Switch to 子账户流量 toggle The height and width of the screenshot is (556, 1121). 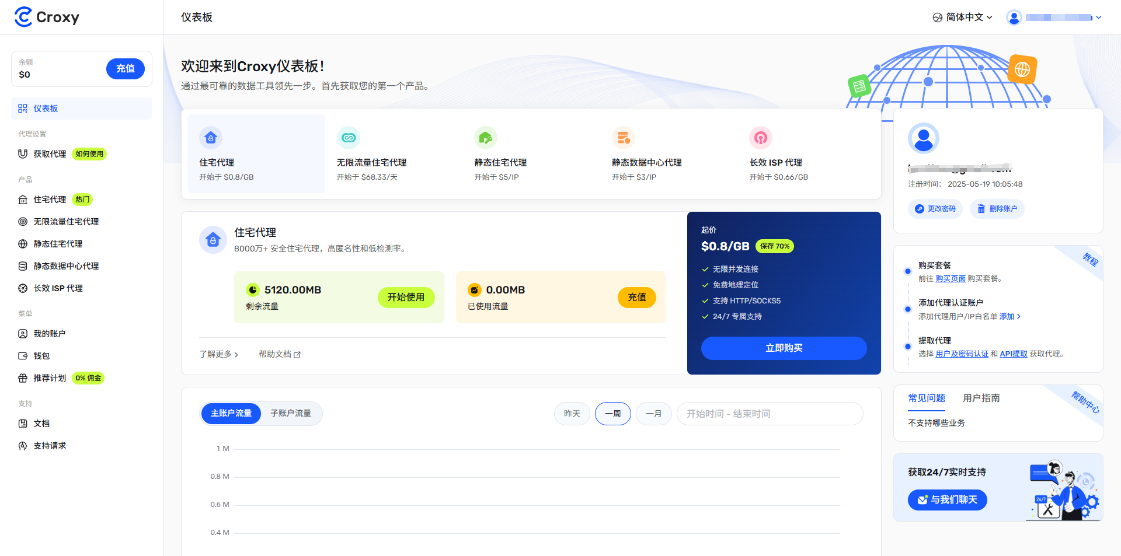291,413
